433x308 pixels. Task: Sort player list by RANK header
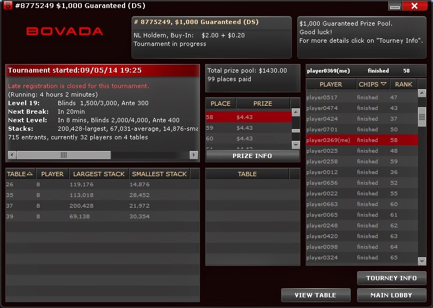tap(404, 84)
